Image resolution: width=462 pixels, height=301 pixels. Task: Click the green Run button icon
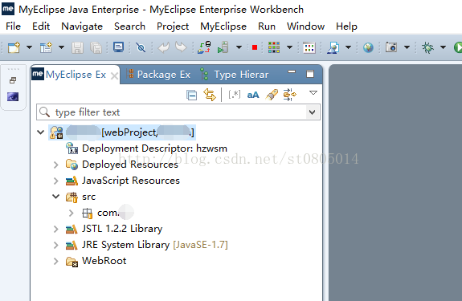pos(458,47)
